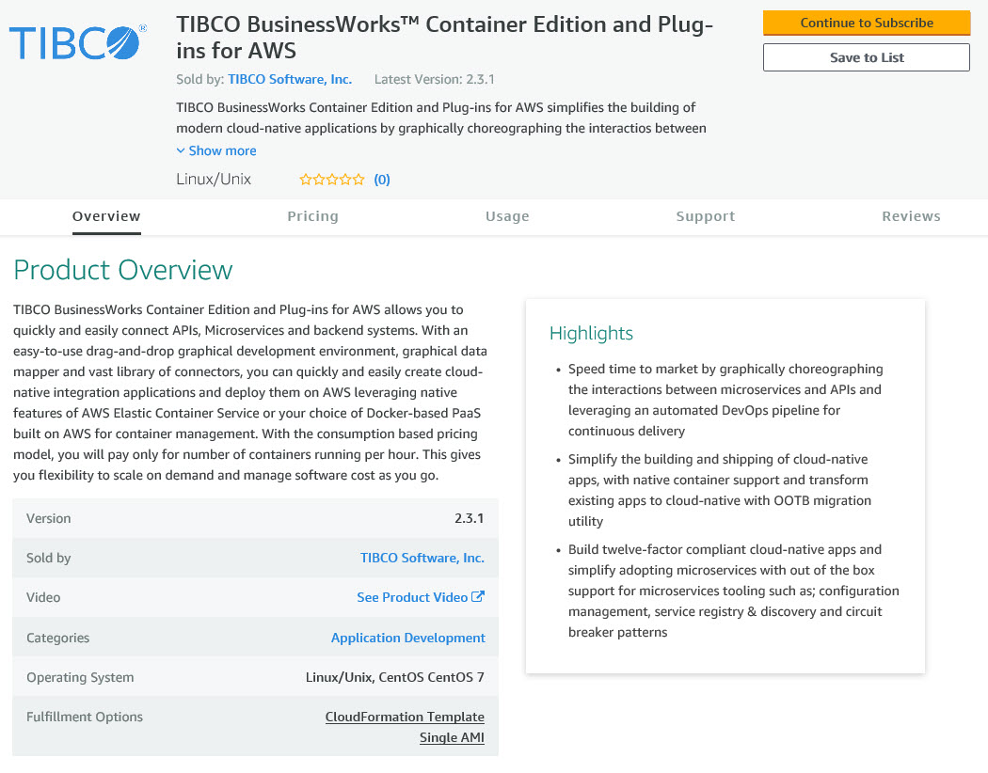Click the TIBCO logo image
The width and height of the screenshot is (988, 773).
coord(77,42)
